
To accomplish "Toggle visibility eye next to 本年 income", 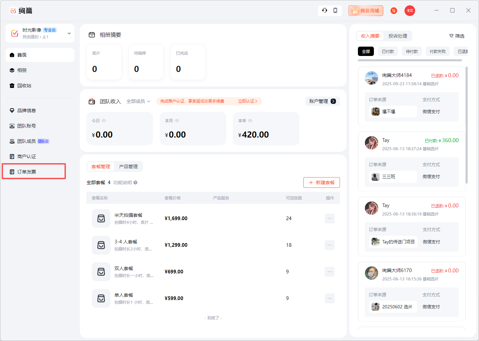I will point(250,121).
